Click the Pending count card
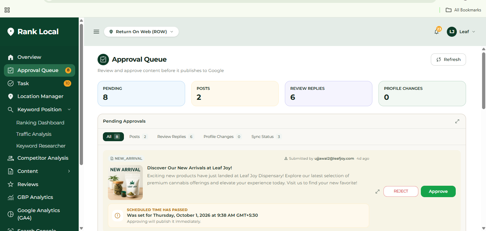The height and width of the screenshot is (231, 486). (141, 94)
